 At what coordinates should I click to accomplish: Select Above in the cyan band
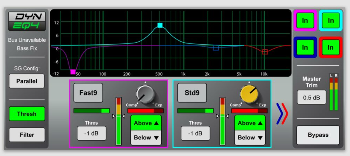[x=250, y=123]
